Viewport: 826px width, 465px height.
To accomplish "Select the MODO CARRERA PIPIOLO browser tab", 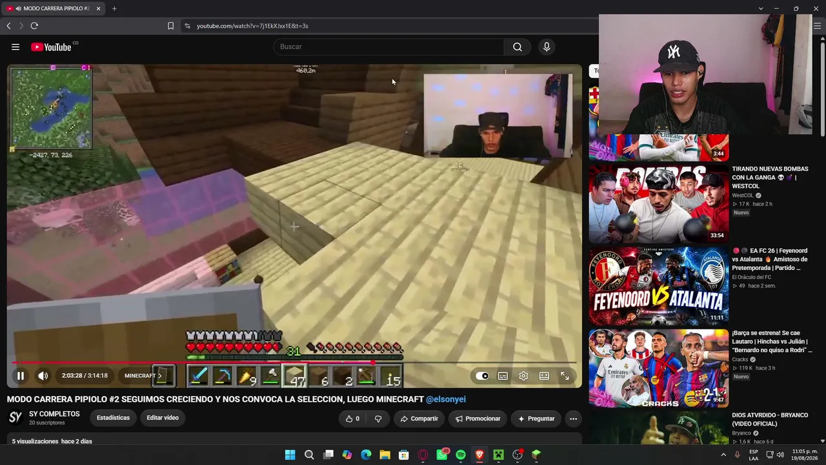I will 54,8.
